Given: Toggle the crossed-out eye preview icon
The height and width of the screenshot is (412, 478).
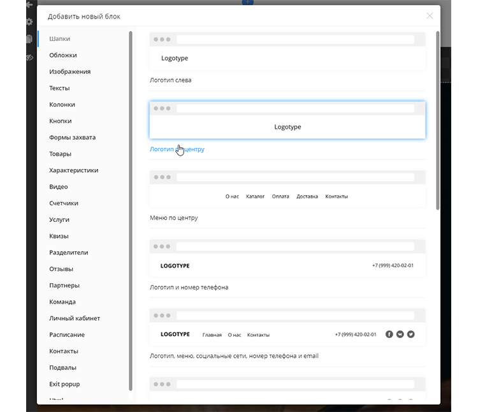Looking at the screenshot, I should point(29,57).
